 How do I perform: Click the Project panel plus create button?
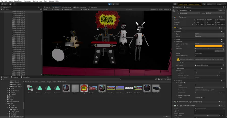2,79
